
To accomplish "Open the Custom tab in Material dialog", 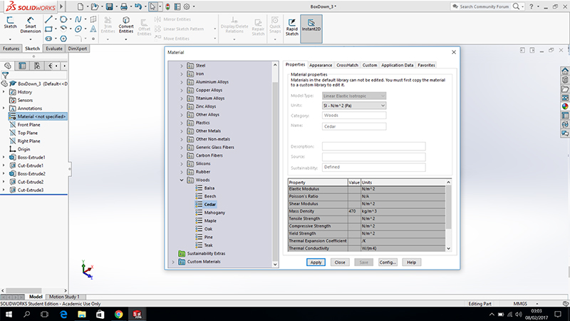I will (370, 65).
